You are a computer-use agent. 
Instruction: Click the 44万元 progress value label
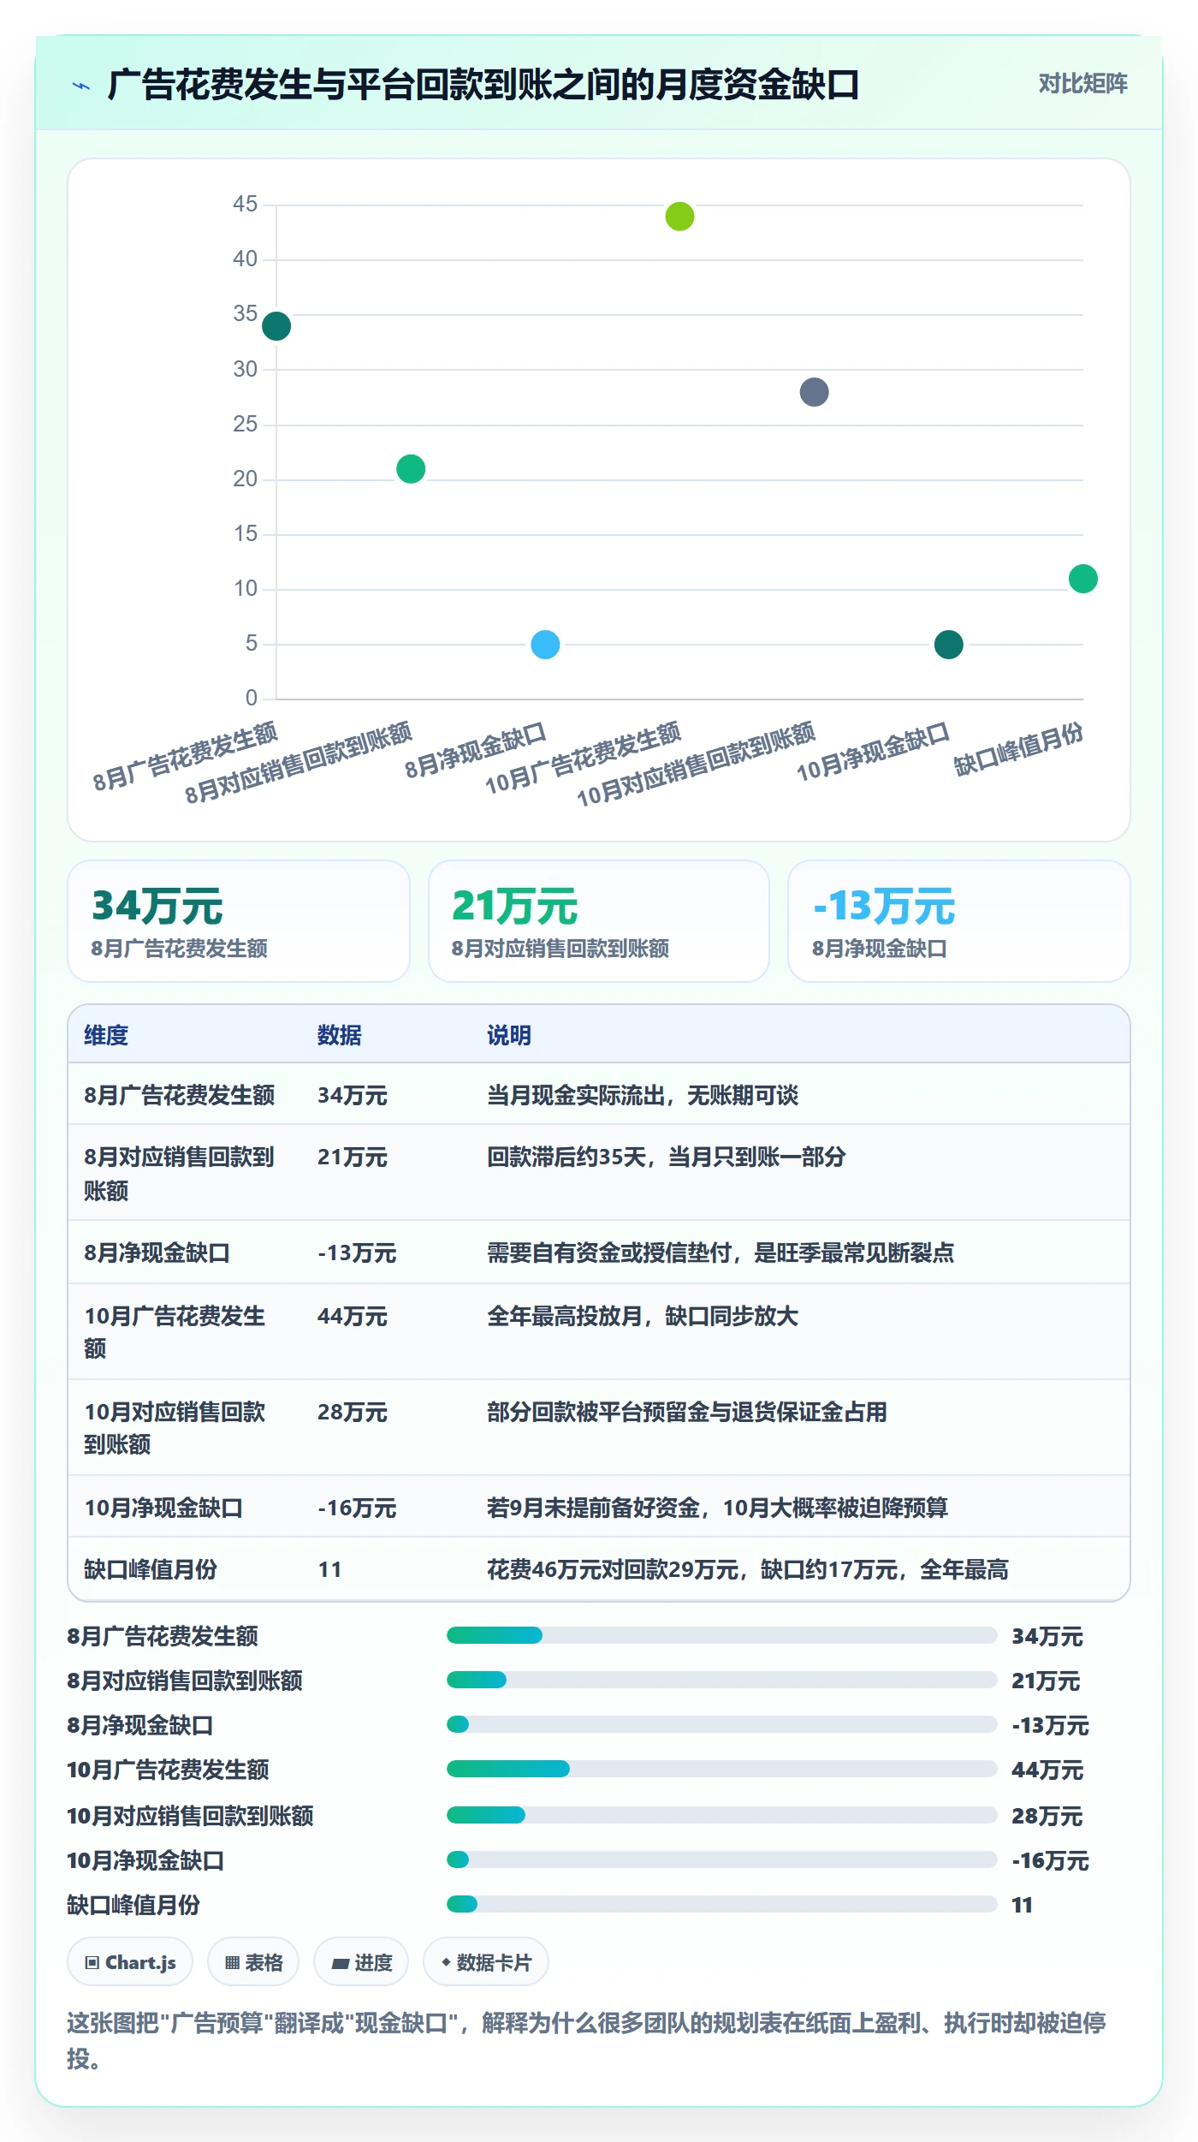point(1047,1770)
